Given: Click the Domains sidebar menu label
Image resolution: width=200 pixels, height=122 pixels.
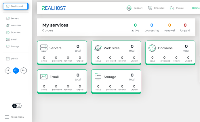Looking at the screenshot, I should [16, 32].
